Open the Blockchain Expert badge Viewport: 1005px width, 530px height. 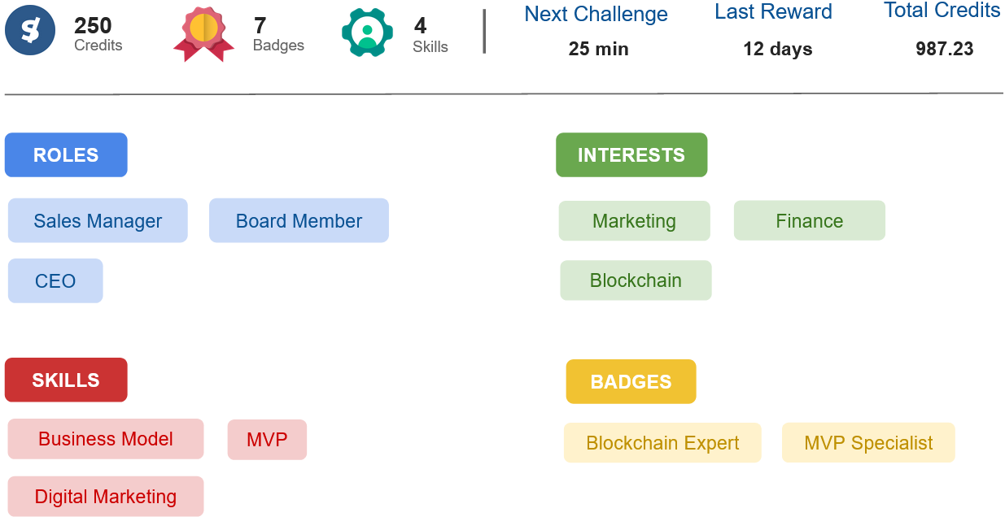[x=662, y=443]
